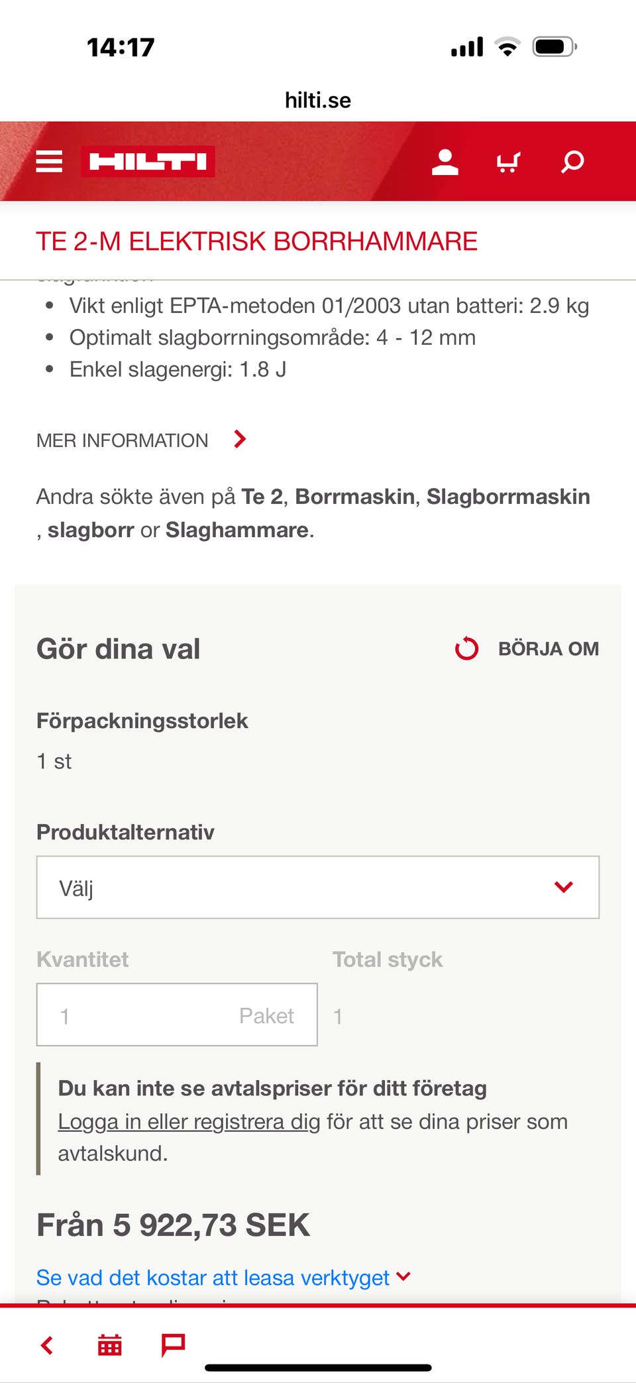This screenshot has height=1383, width=636.
Task: Click the Slaghammare search term
Action: [237, 530]
